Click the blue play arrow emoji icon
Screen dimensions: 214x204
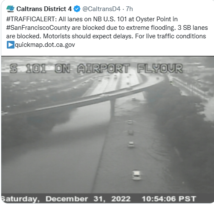click(x=10, y=45)
